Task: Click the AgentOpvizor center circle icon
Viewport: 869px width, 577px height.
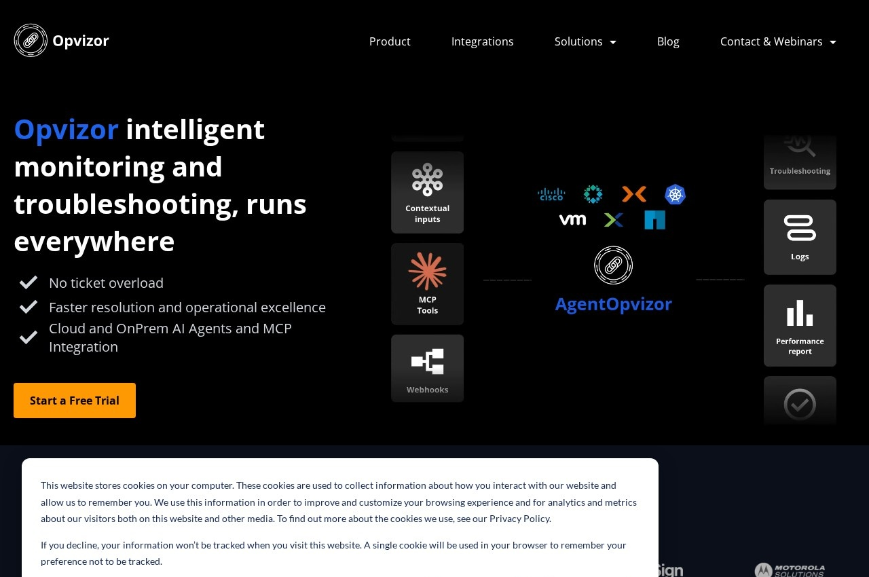Action: [x=614, y=265]
